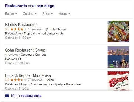Click the list icon beside More restaurants
The height and width of the screenshot is (102, 134).
[x=7, y=96]
